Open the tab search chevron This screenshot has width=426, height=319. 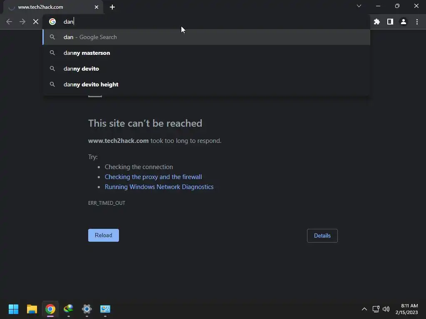[359, 6]
